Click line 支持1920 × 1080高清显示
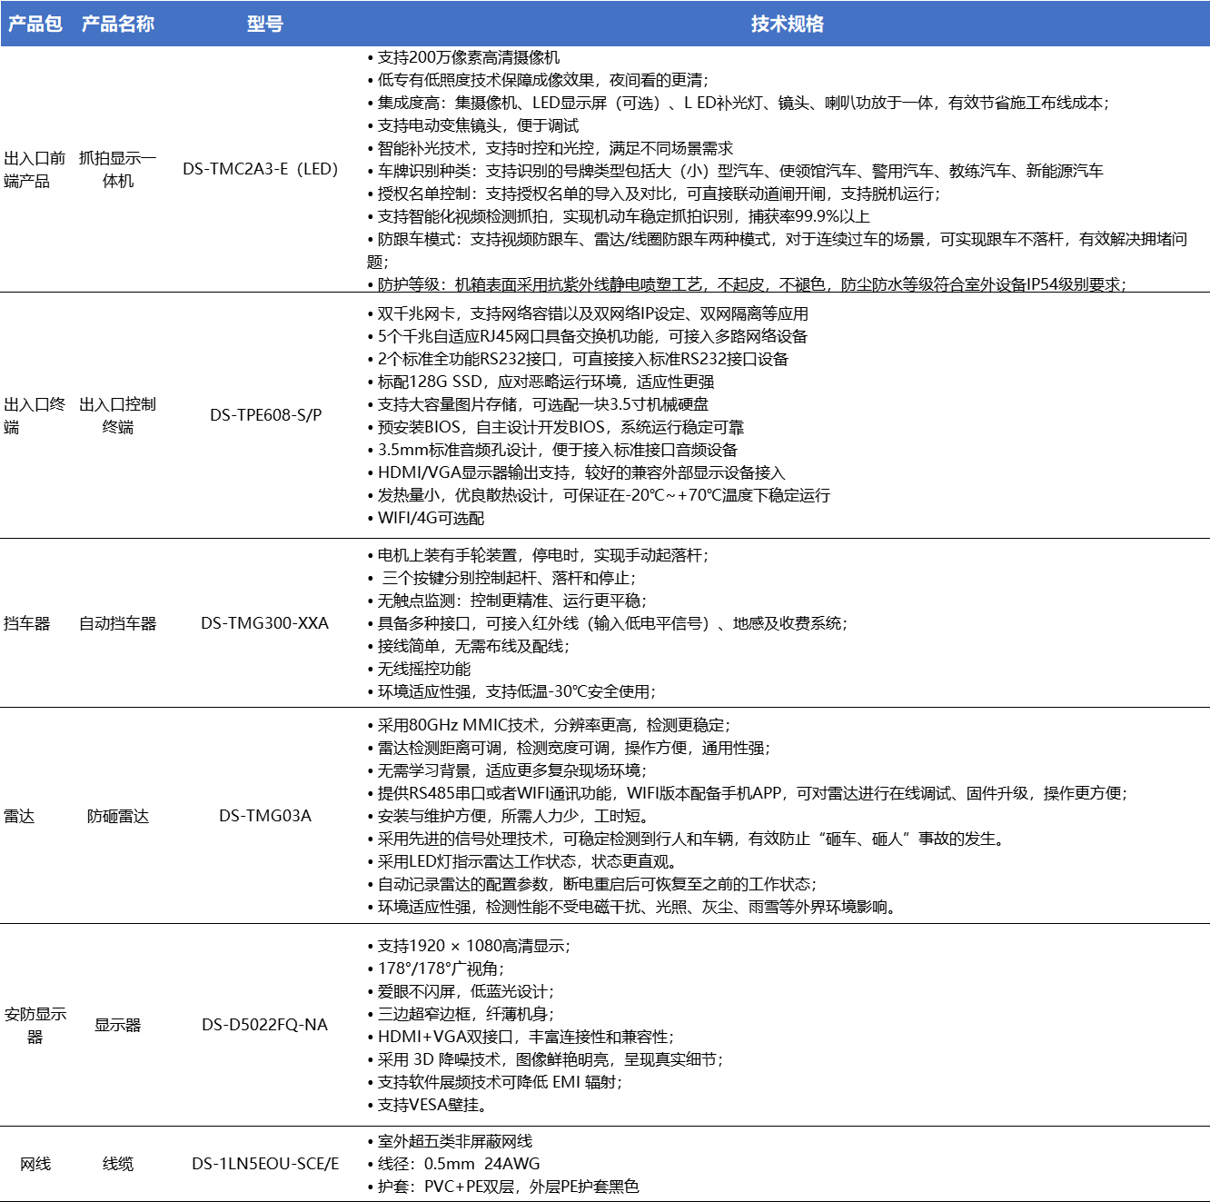The width and height of the screenshot is (1210, 1202). click(468, 946)
